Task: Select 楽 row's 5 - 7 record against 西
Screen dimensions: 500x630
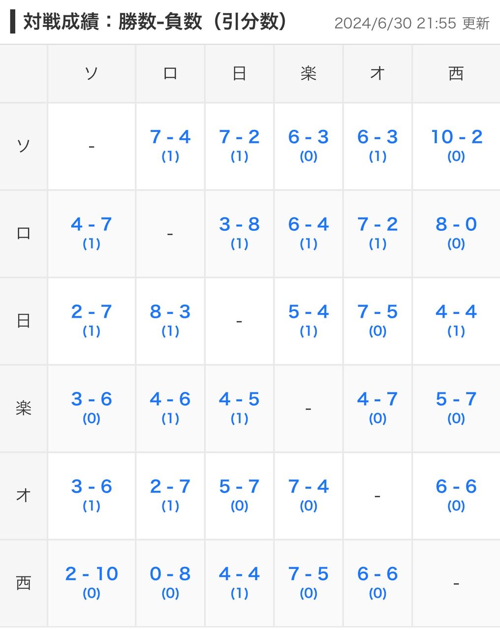Action: click(456, 400)
